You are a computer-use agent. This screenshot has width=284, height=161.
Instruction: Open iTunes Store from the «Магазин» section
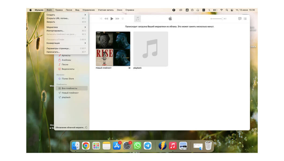coord(67,79)
